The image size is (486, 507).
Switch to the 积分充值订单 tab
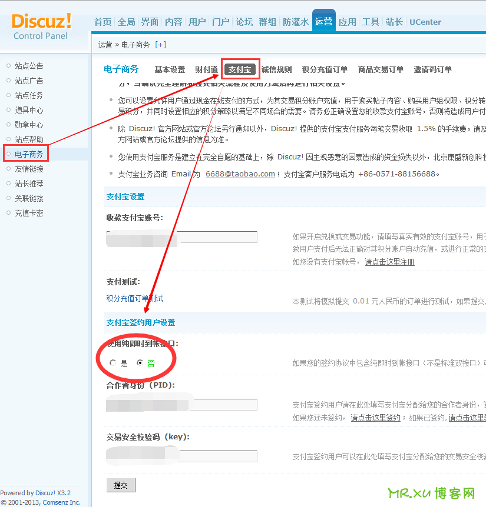(x=325, y=69)
